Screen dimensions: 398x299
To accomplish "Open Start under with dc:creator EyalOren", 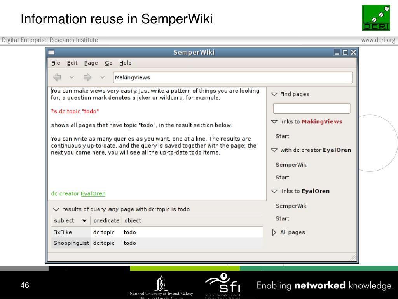I will 282,178.
